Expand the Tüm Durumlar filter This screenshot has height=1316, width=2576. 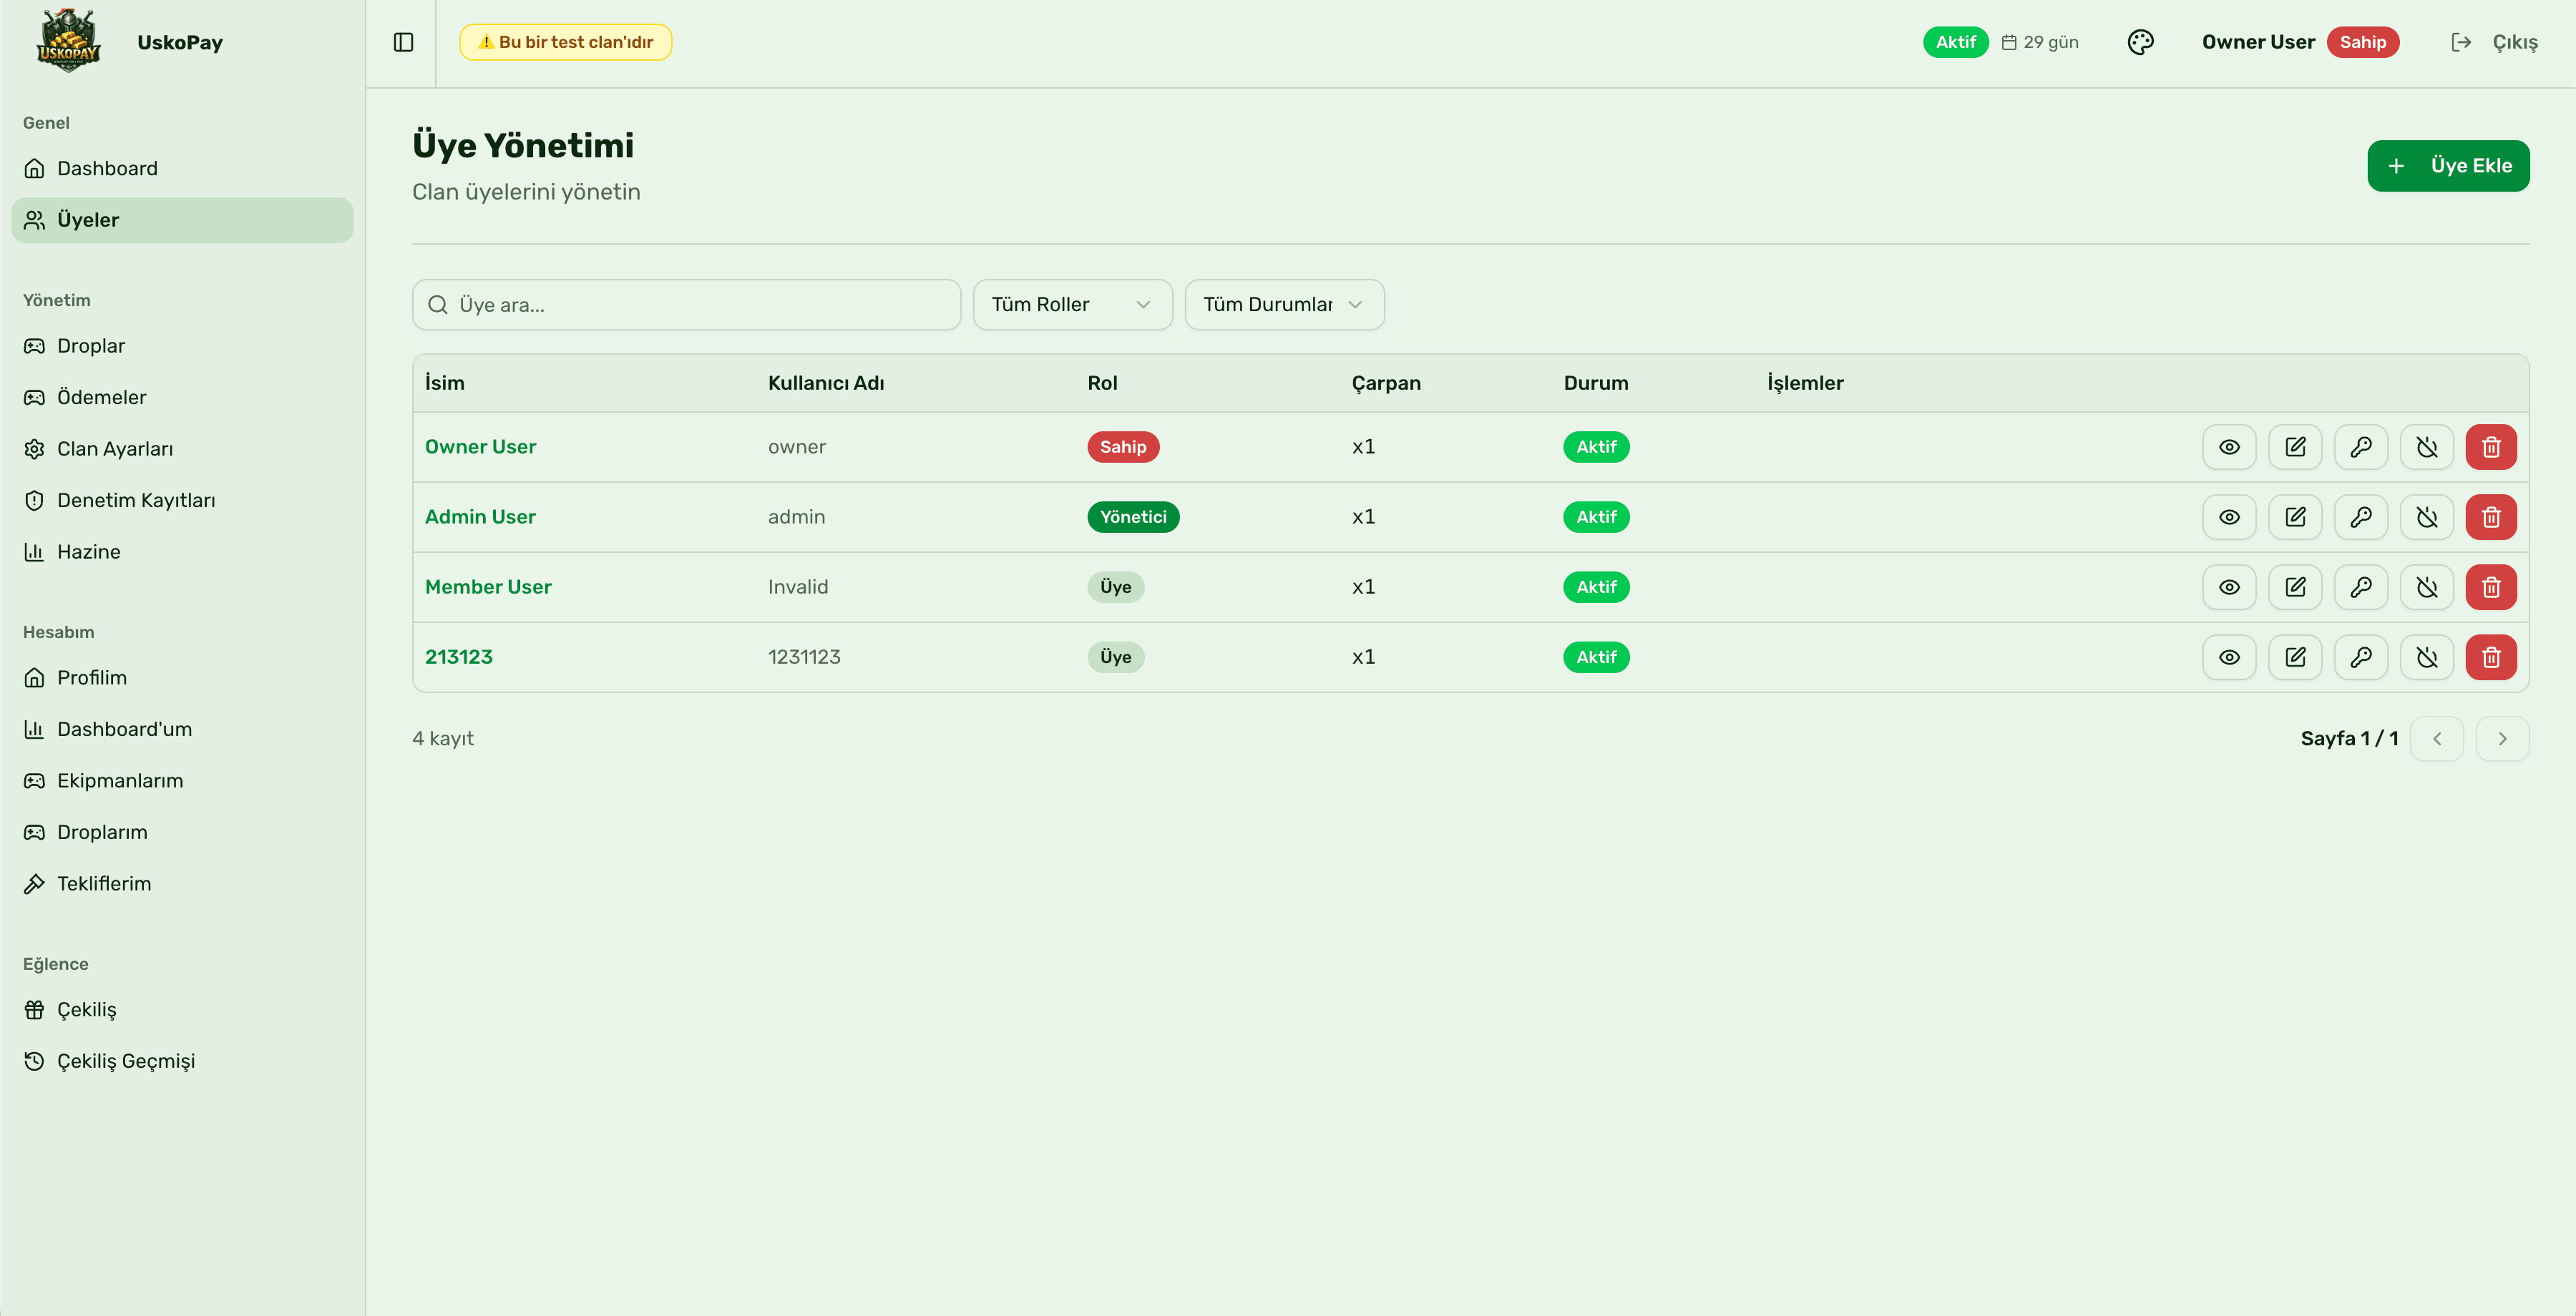[1284, 305]
